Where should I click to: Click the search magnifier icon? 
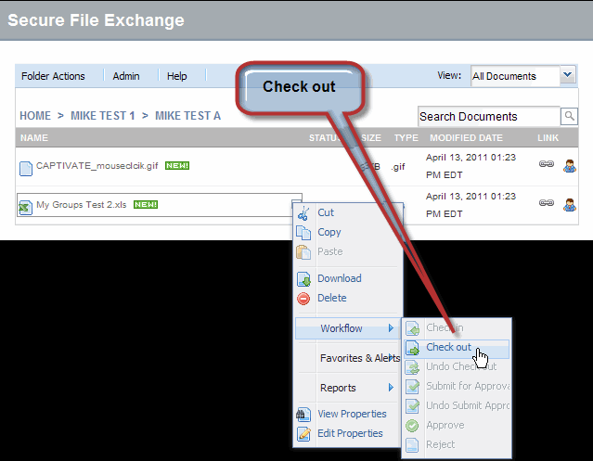(x=569, y=116)
